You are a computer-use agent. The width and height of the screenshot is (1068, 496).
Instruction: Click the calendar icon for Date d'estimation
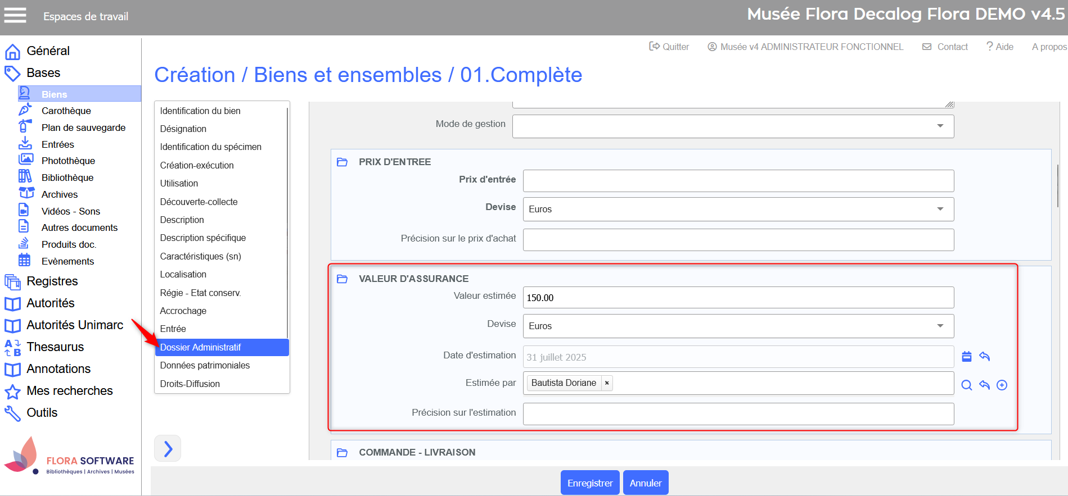pos(967,356)
